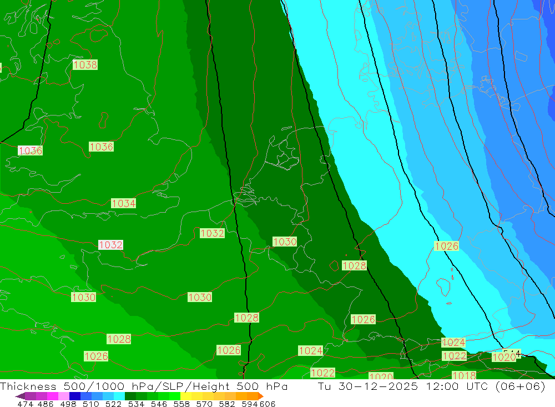Select the dark navy blue legend swatch
Viewport: 555px width, 407px height.
click(x=74, y=396)
